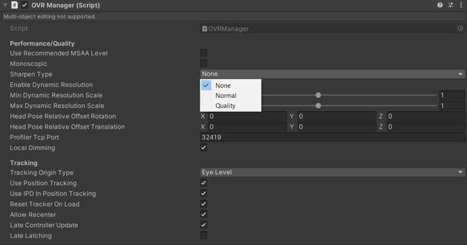The image size is (467, 245).
Task: Select None in sharpen type list
Action: coord(223,85)
